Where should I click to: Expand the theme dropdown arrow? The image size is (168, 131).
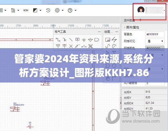coord(40,10)
